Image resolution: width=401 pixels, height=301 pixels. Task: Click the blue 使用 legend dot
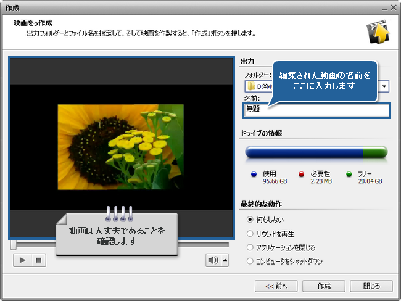click(254, 175)
